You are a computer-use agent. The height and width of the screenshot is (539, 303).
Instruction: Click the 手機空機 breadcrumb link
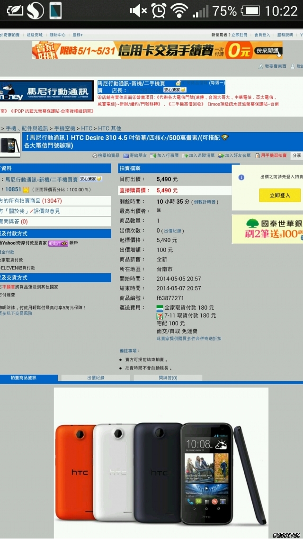[x=64, y=128]
